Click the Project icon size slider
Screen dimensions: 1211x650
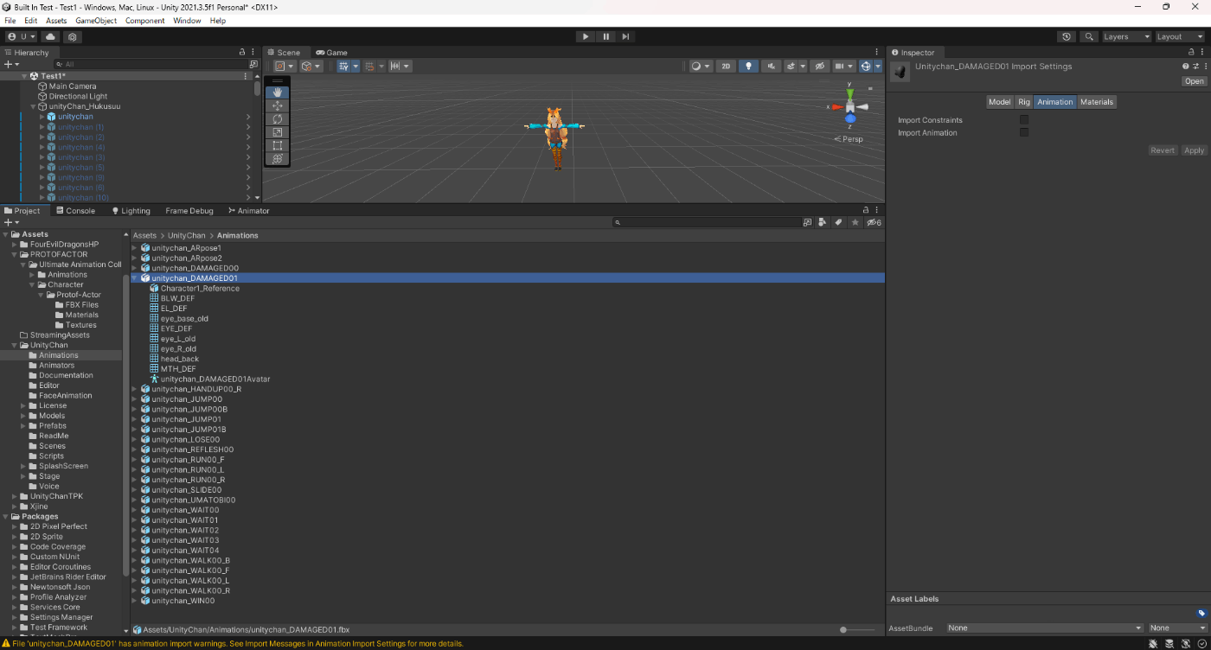[844, 630]
